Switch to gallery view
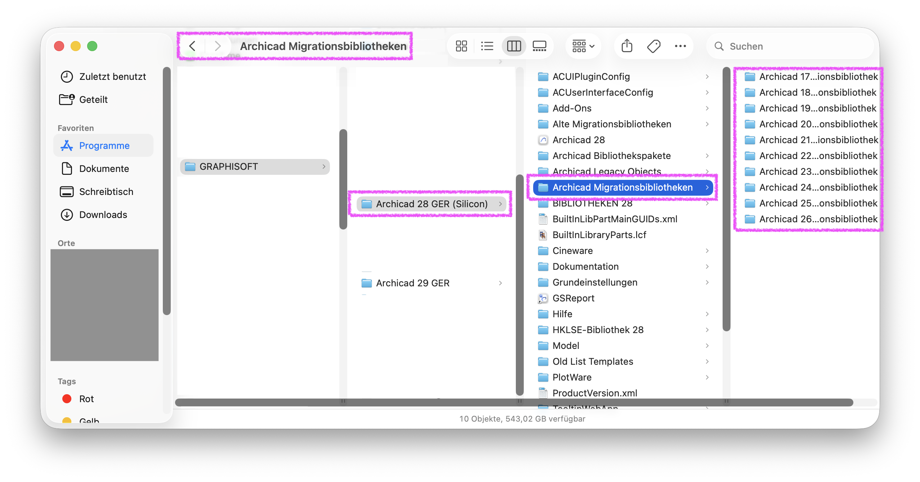920x482 pixels. [540, 46]
